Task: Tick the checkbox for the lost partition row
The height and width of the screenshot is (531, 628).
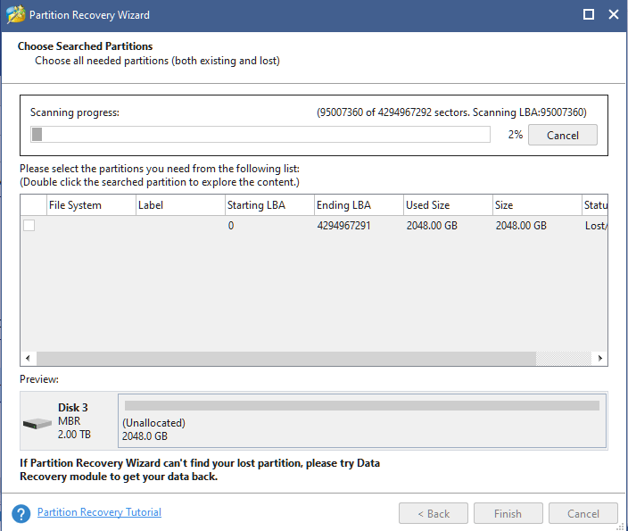Action: click(29, 226)
